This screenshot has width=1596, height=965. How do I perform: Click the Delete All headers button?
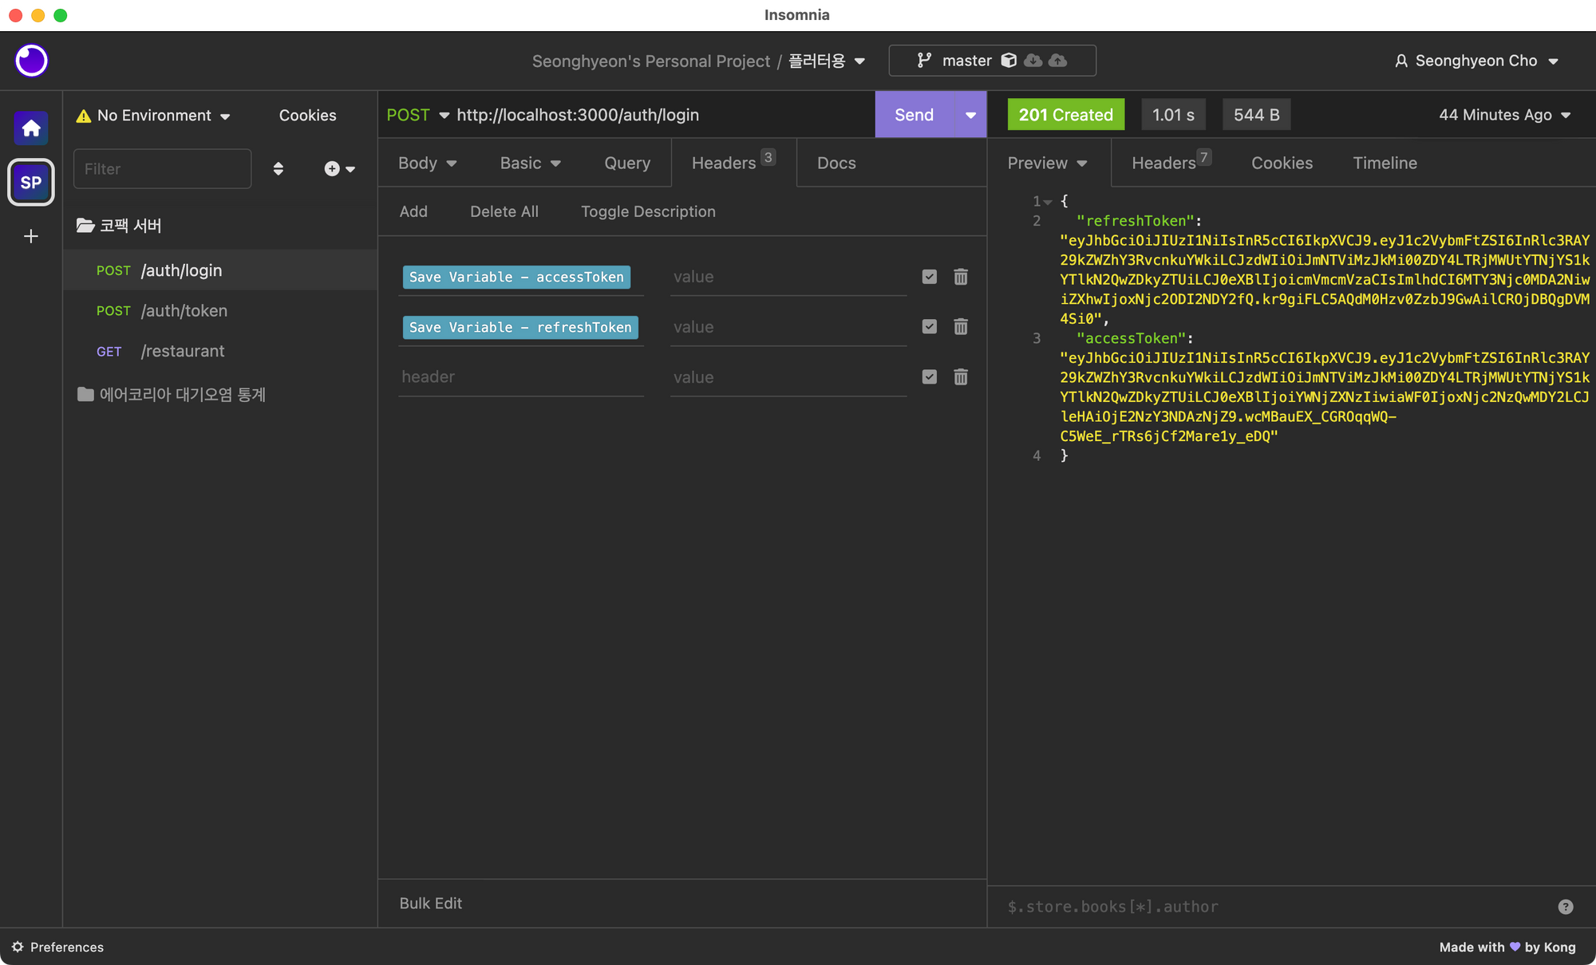(x=504, y=211)
